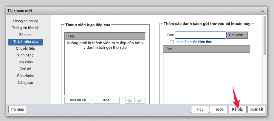Click the "Hoàn tất" button
Viewport: 274px width, 121px height.
(x=256, y=109)
